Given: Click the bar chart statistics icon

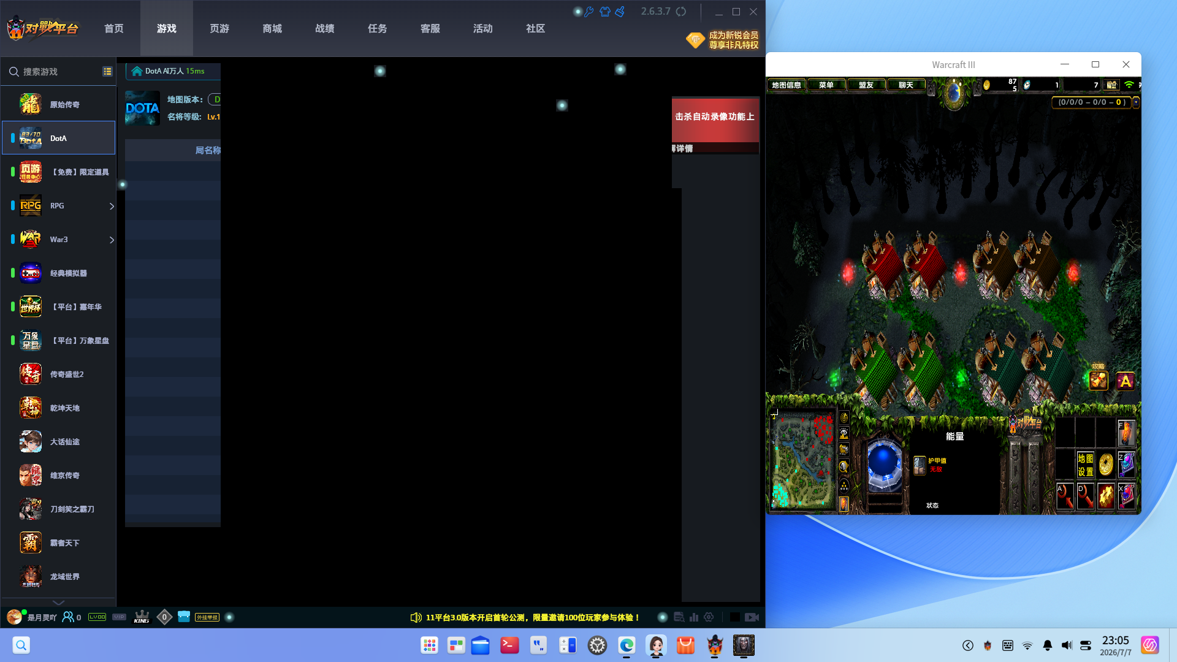Looking at the screenshot, I should tap(694, 617).
